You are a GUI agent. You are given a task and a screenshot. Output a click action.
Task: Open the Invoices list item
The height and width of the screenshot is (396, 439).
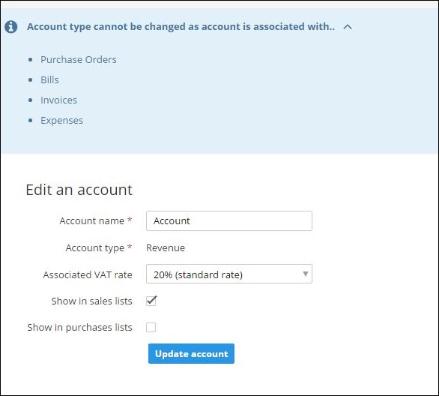tap(58, 100)
